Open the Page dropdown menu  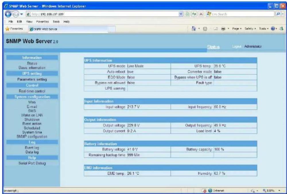click(237, 29)
